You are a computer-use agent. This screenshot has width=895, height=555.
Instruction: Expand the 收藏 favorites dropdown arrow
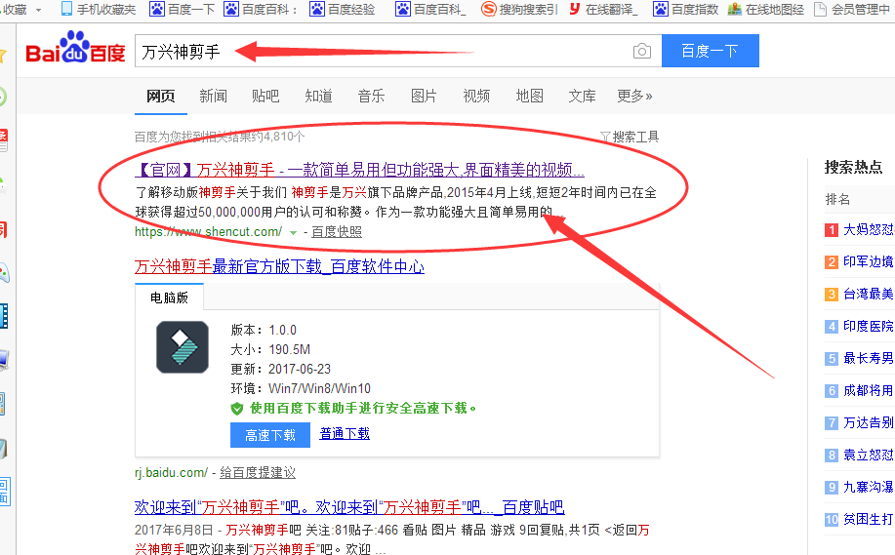tap(38, 10)
